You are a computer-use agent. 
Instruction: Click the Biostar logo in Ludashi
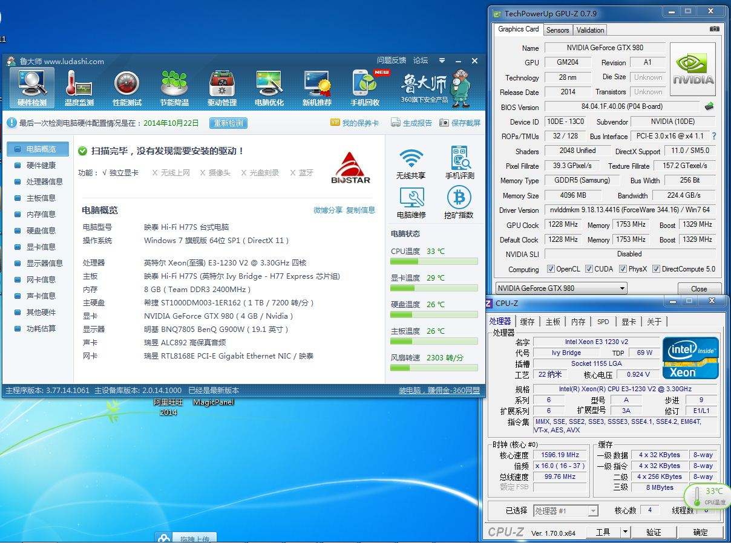click(351, 167)
